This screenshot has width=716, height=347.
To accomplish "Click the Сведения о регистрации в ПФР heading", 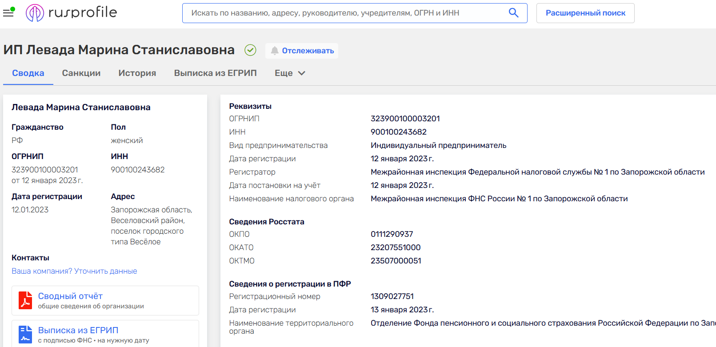I will (290, 284).
